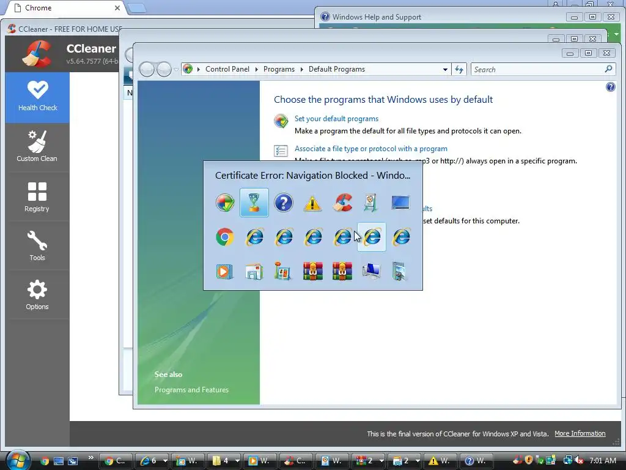Screen dimensions: 626x470
Task: Expand the folder taskbar group of 4
Action: (237, 461)
